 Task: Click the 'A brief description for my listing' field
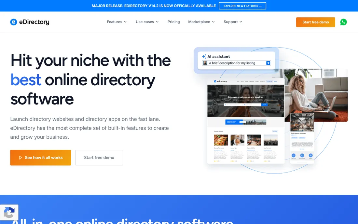pos(237,63)
